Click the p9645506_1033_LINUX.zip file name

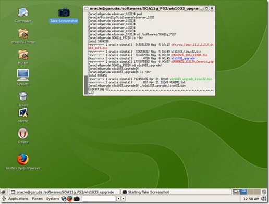189,55
